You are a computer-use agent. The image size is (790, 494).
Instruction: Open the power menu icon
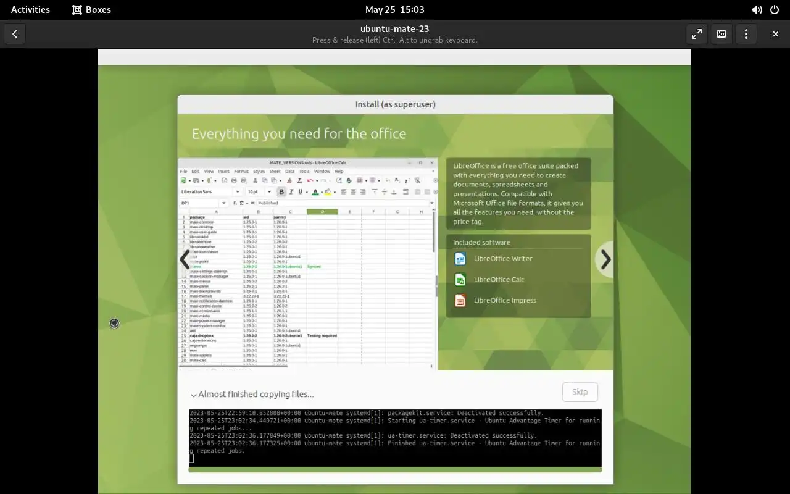(774, 10)
